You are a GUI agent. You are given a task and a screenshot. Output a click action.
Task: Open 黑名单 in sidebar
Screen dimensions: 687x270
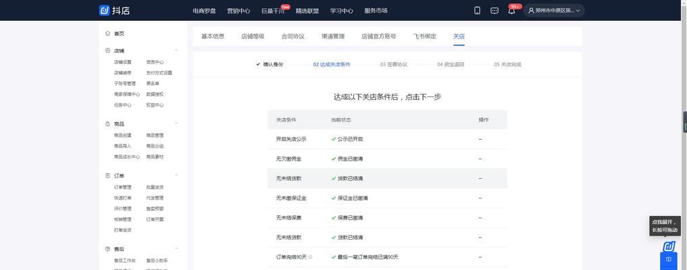coord(153,83)
